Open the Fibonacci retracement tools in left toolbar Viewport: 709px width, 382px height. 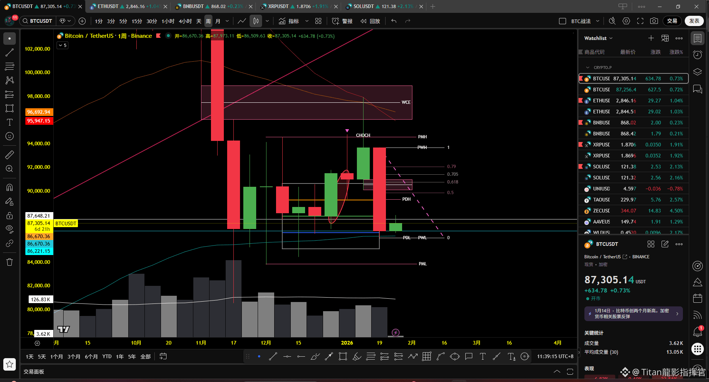[x=10, y=66]
